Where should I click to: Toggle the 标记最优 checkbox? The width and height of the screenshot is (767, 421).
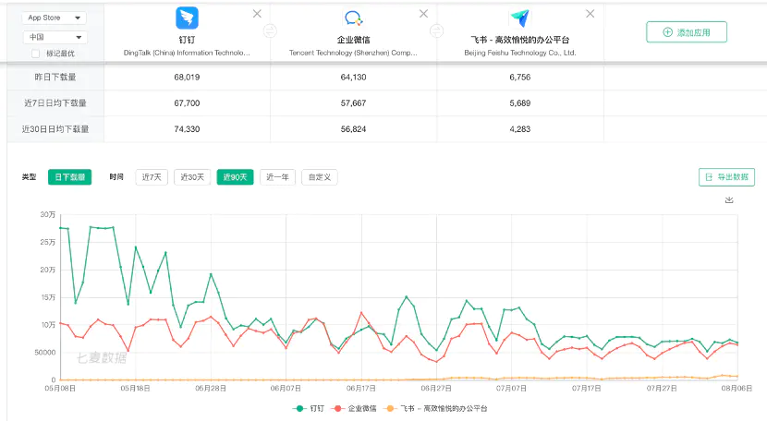coord(35,54)
